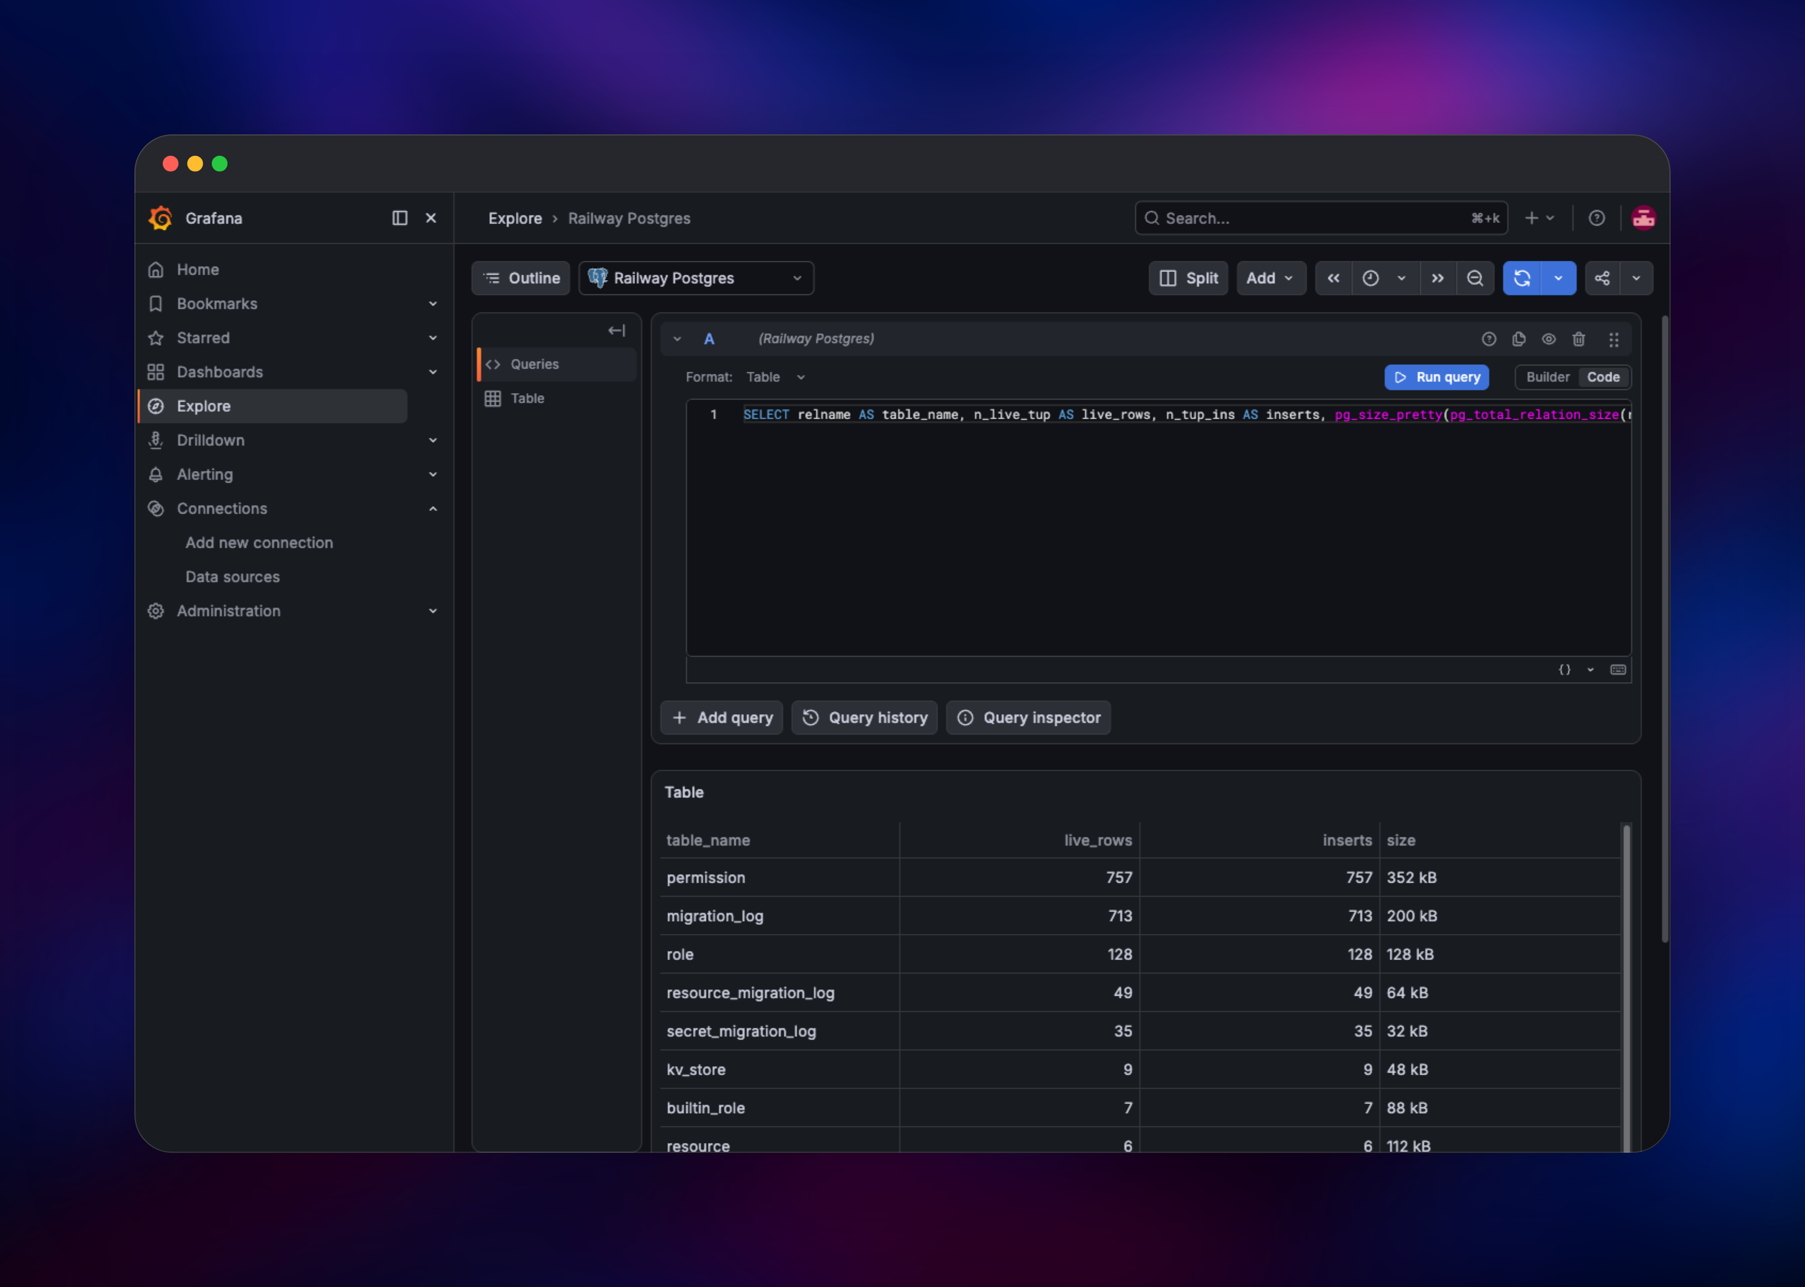Go to Home in sidebar
The height and width of the screenshot is (1287, 1805).
[x=198, y=269]
